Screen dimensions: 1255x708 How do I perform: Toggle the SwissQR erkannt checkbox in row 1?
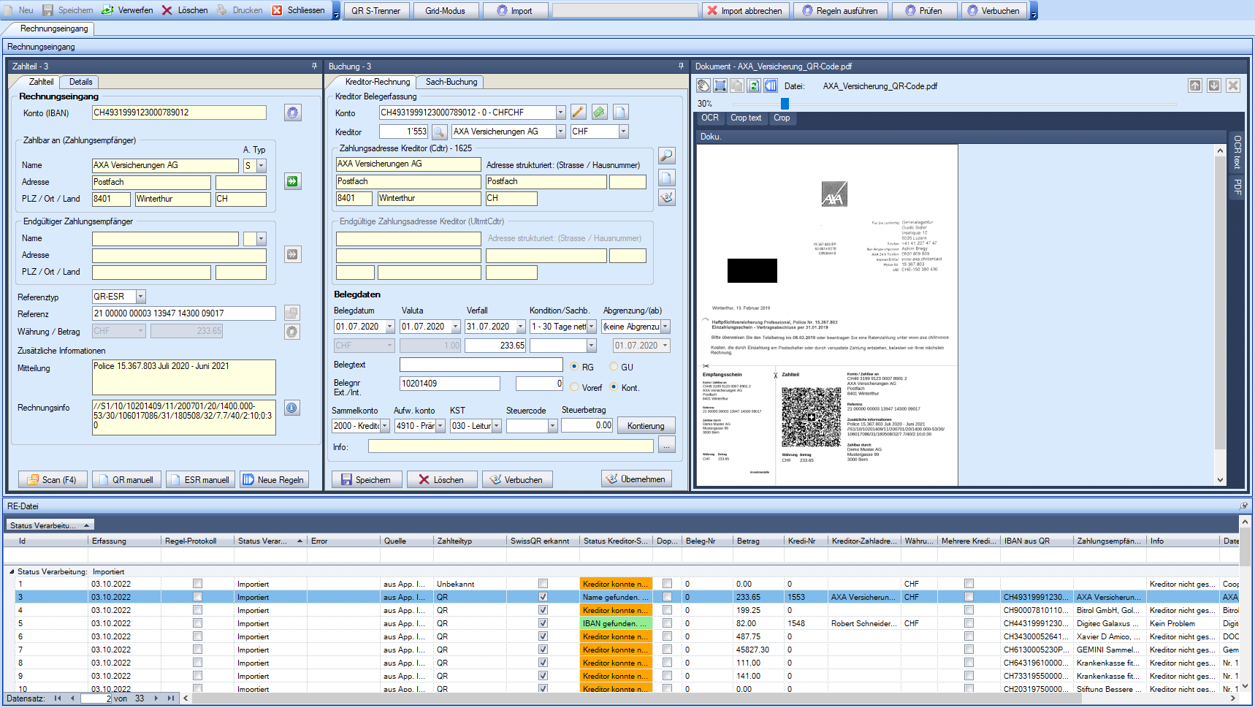(x=543, y=584)
